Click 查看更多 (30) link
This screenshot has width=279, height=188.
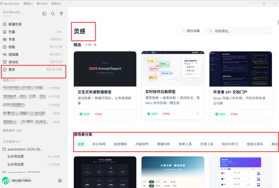coord(12,131)
